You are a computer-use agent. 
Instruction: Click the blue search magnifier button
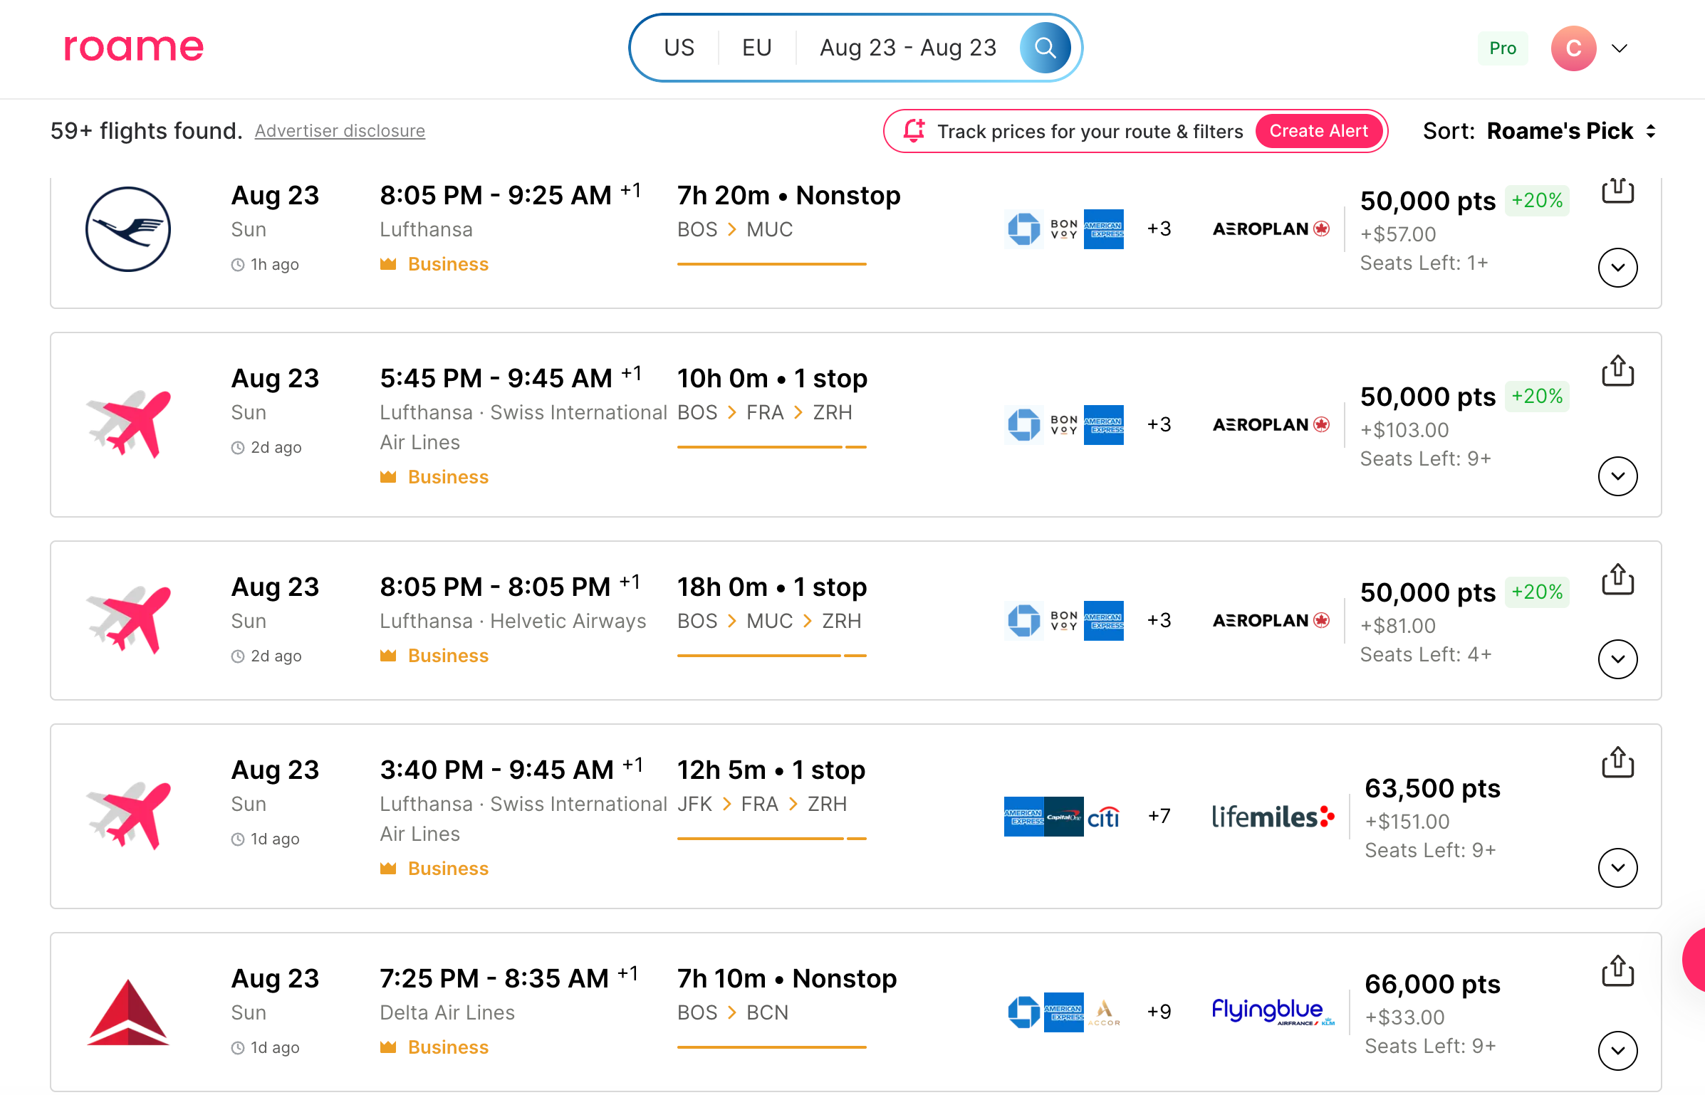(x=1045, y=48)
